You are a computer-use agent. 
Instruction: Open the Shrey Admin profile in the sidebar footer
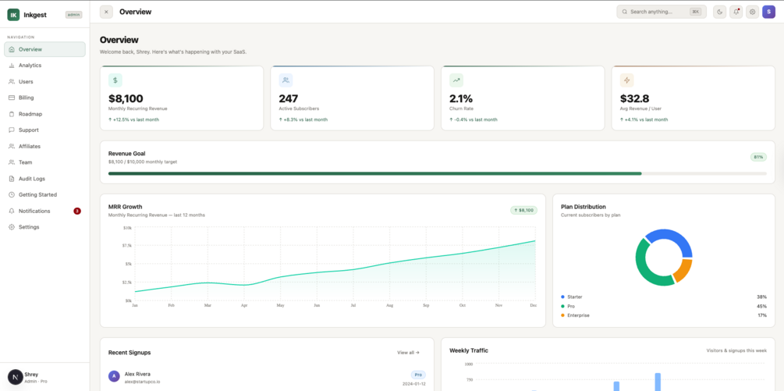click(x=44, y=377)
